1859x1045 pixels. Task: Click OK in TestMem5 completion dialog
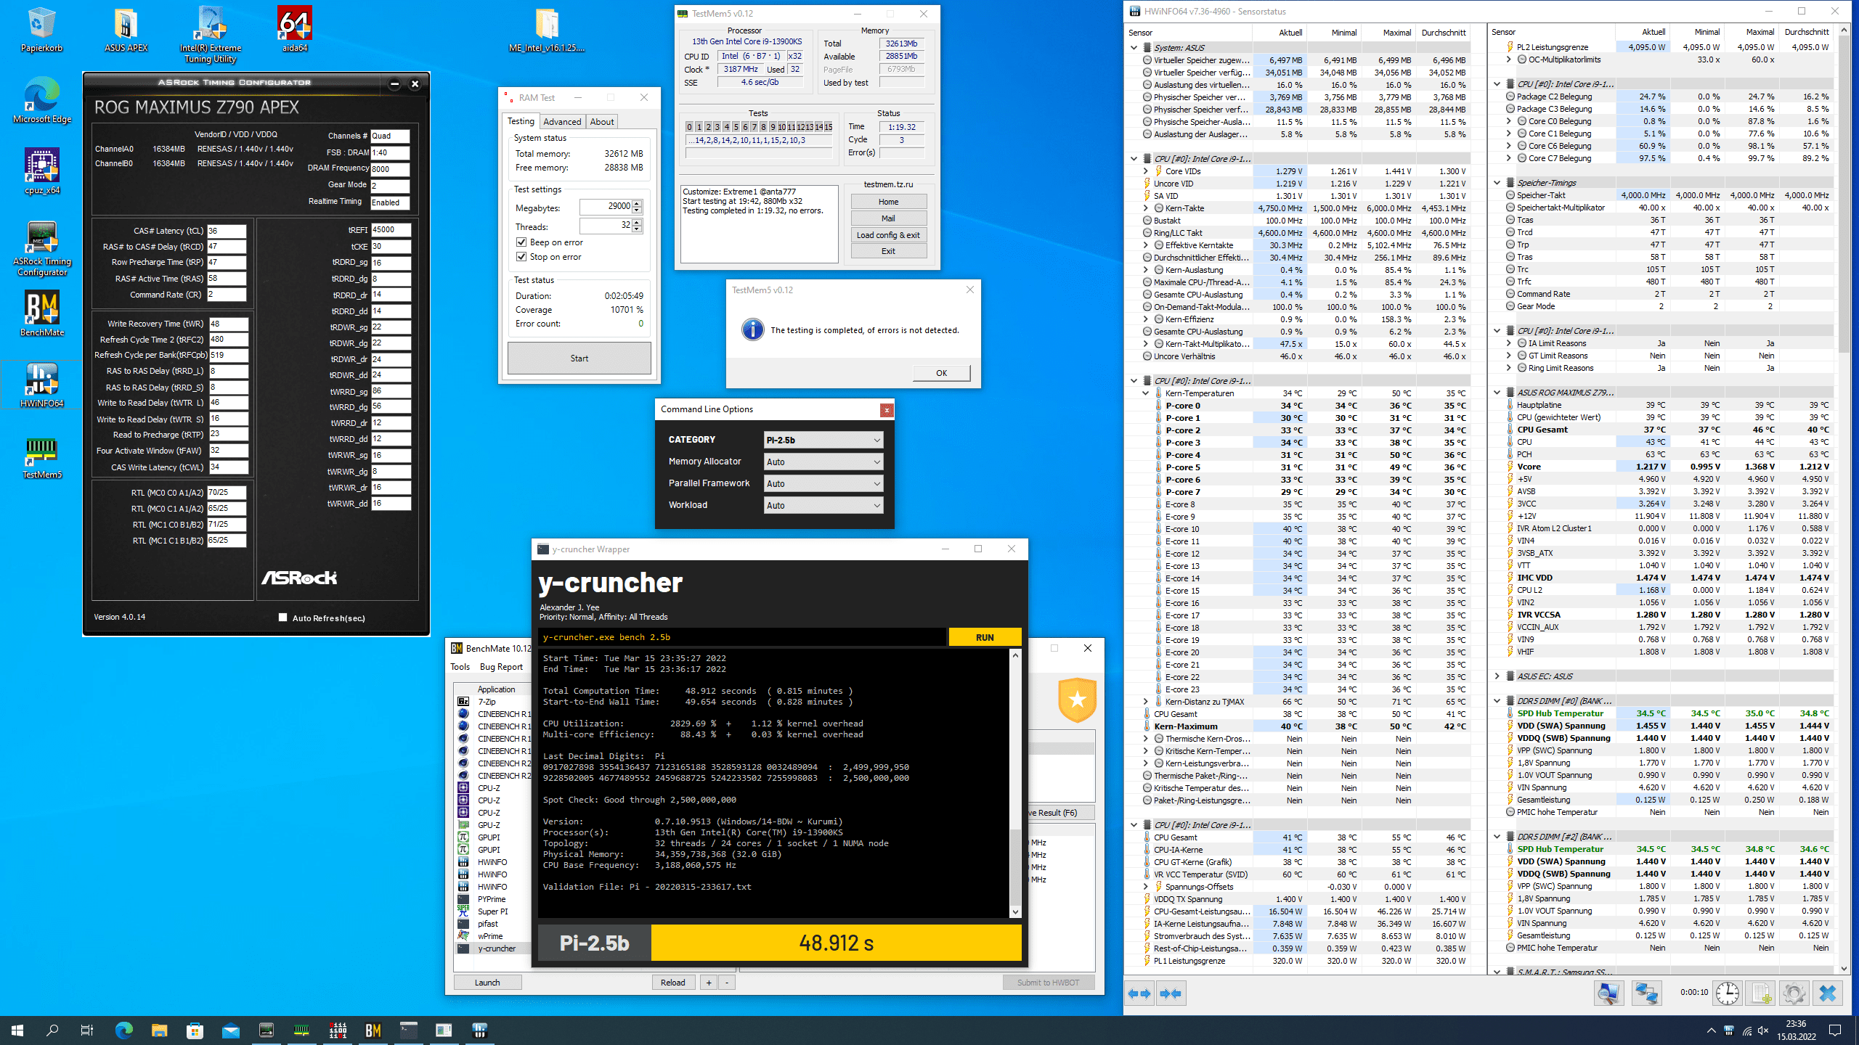click(x=941, y=373)
